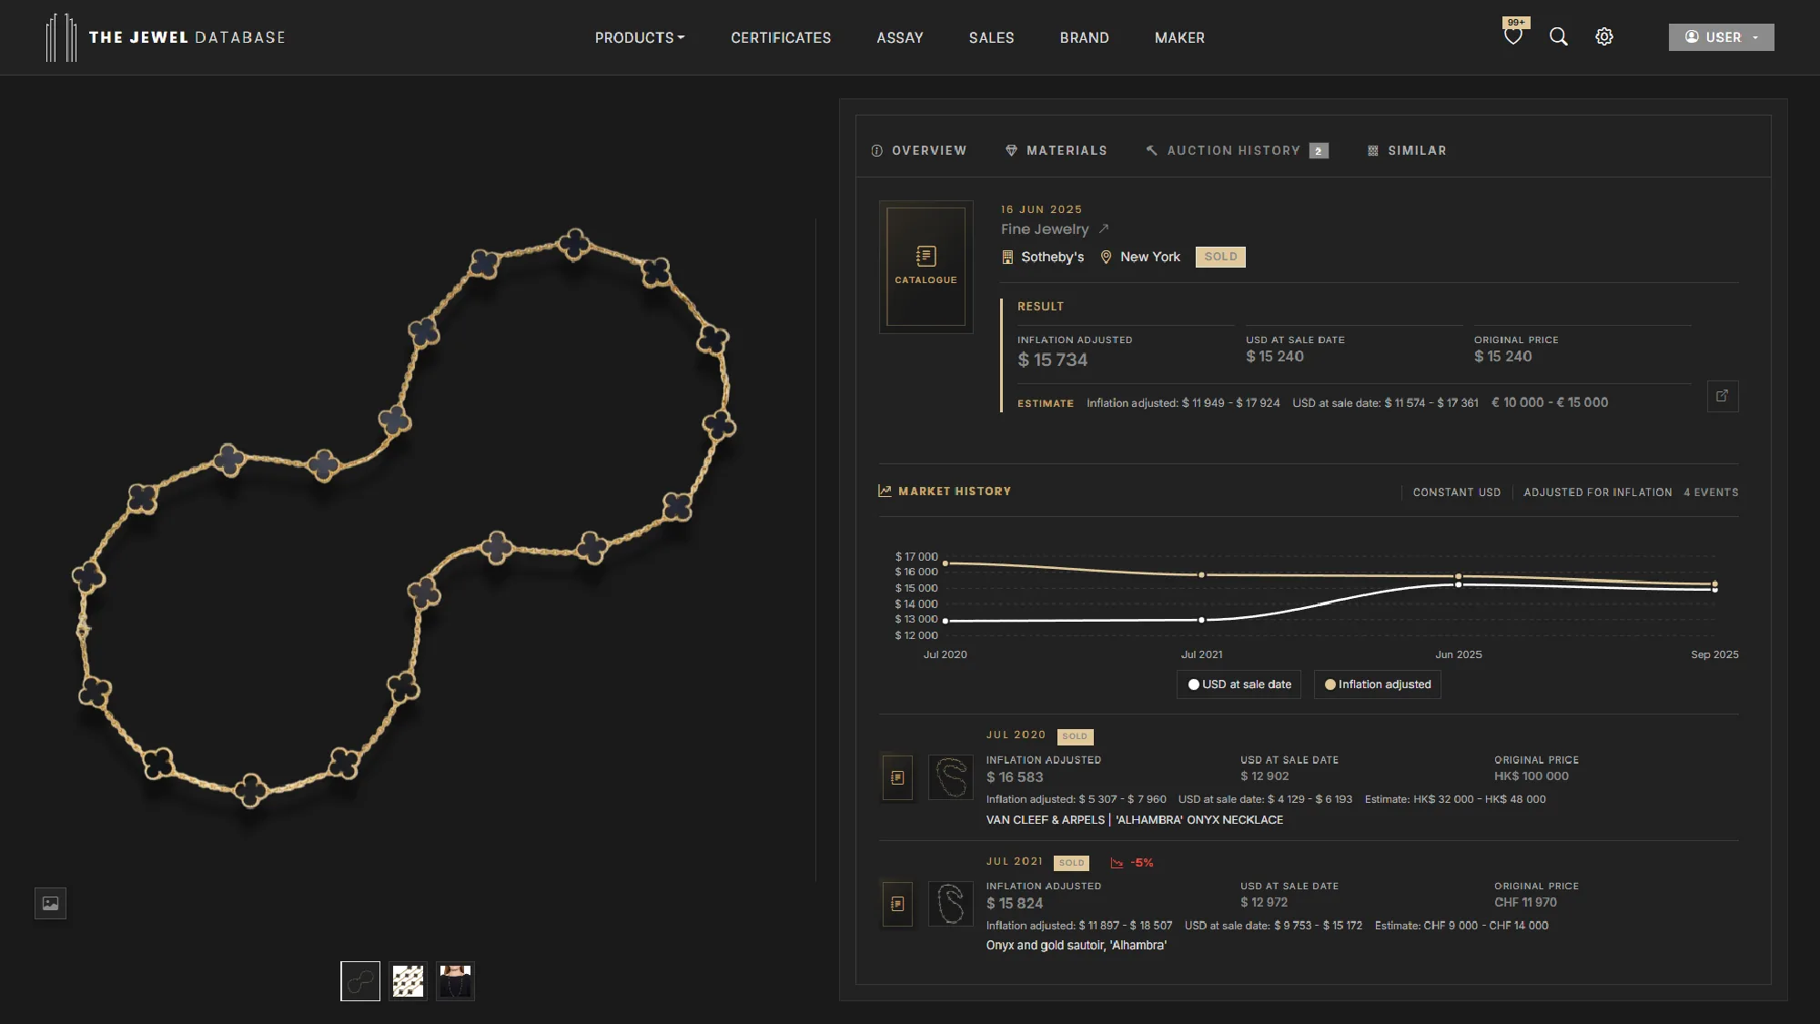
Task: Select third model-worn thumbnail
Action: pos(455,981)
